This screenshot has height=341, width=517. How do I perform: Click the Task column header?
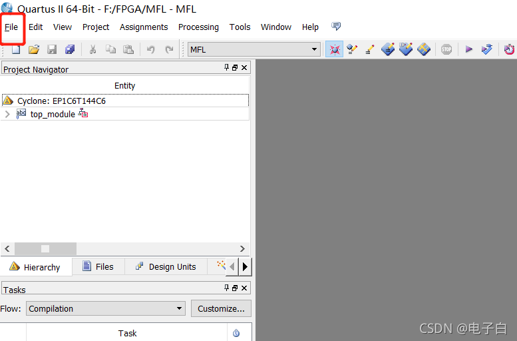click(x=127, y=333)
